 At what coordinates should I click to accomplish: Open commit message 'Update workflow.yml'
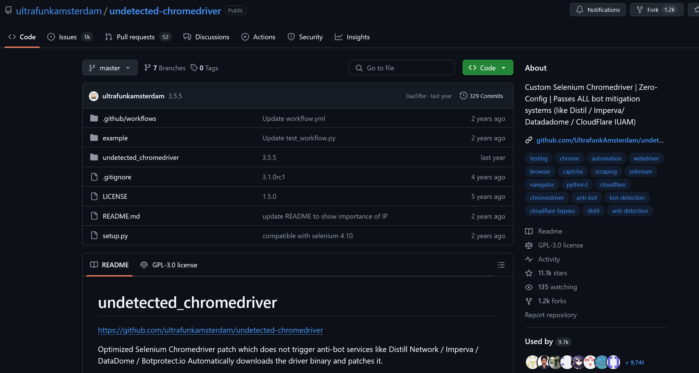(294, 118)
